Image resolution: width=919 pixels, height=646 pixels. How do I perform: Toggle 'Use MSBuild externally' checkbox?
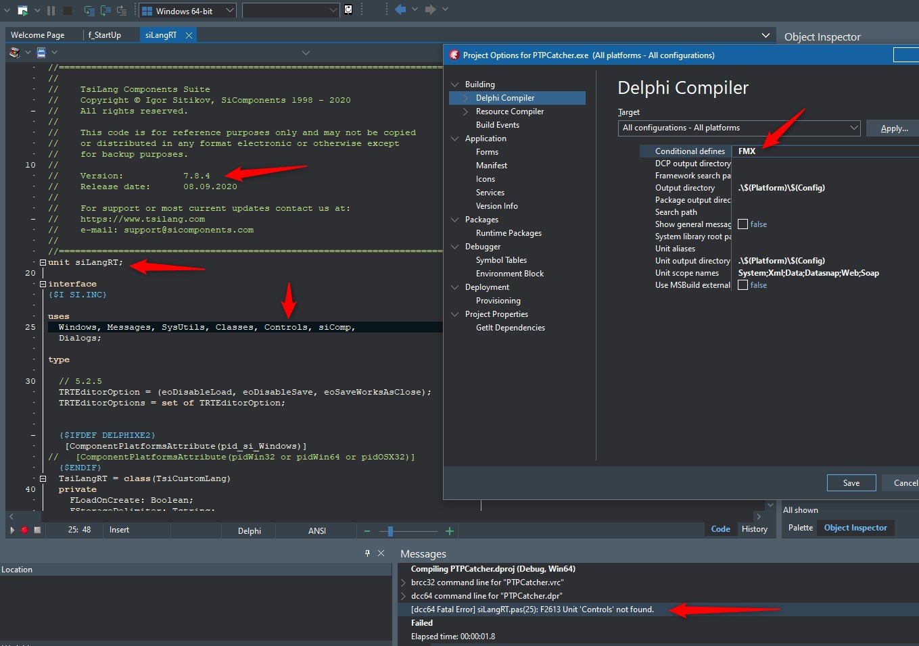[743, 285]
